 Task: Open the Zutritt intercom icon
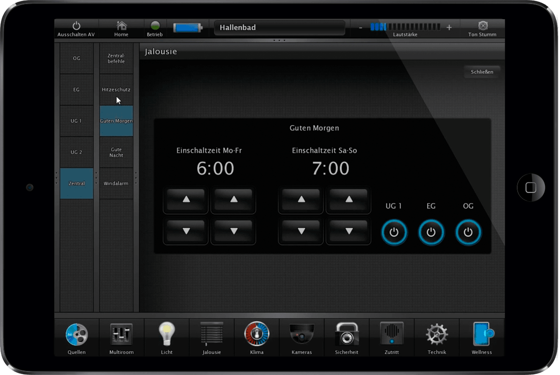point(391,335)
